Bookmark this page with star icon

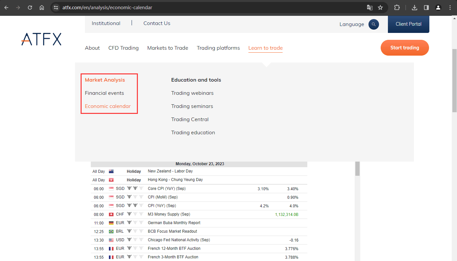coord(380,7)
